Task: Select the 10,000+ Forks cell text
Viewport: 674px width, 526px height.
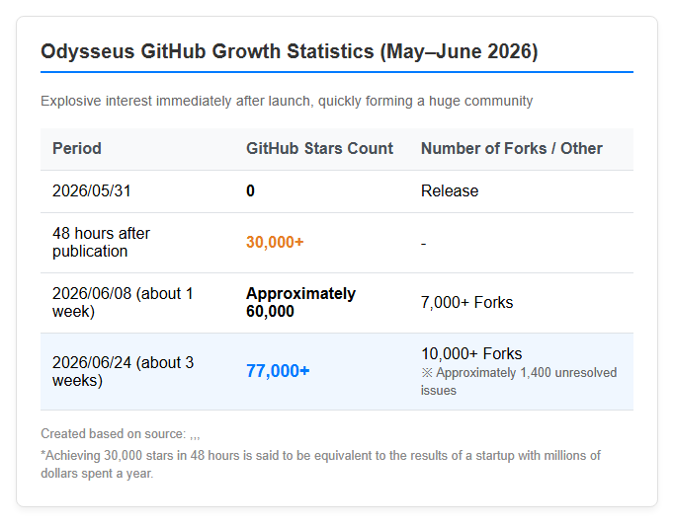Action: (x=471, y=354)
